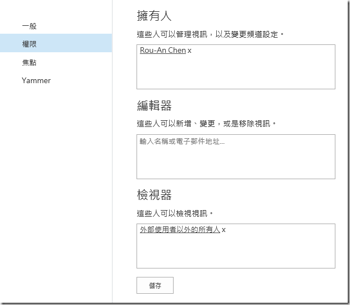Image resolution: width=350 pixels, height=305 pixels.
Task: Focus the 編輯器 name or email field
Action: (x=235, y=156)
